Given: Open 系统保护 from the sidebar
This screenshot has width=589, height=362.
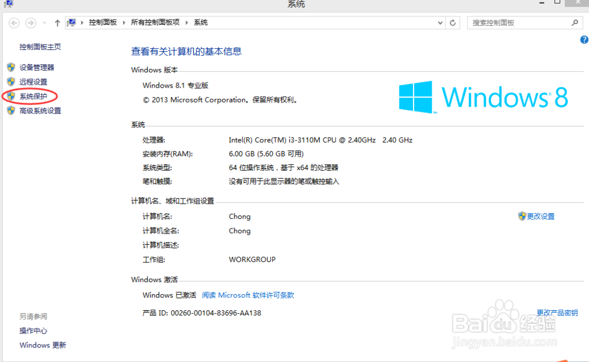Looking at the screenshot, I should pos(34,97).
